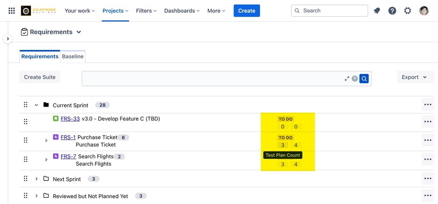Viewport: 438px width, 204px height.
Task: Open the Export dropdown
Action: (x=415, y=77)
